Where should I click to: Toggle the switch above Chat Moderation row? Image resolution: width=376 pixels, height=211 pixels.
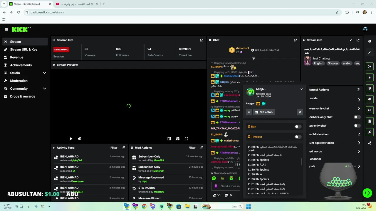pyautogui.click(x=357, y=126)
